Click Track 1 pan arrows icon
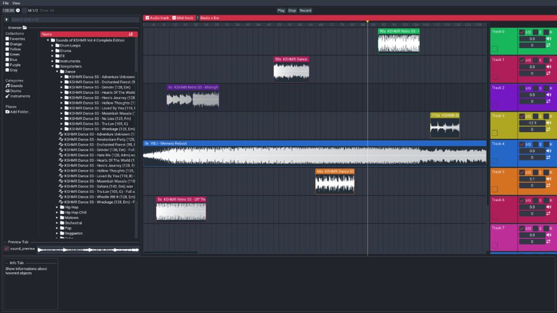The width and height of the screenshot is (557, 313). pyautogui.click(x=549, y=73)
